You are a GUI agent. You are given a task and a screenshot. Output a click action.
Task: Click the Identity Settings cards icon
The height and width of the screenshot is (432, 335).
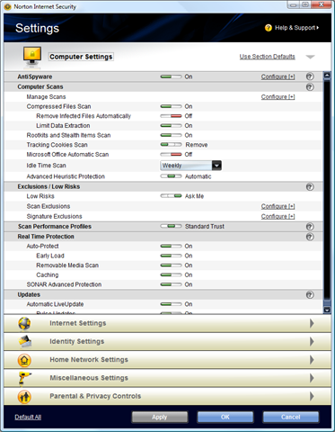click(x=25, y=342)
